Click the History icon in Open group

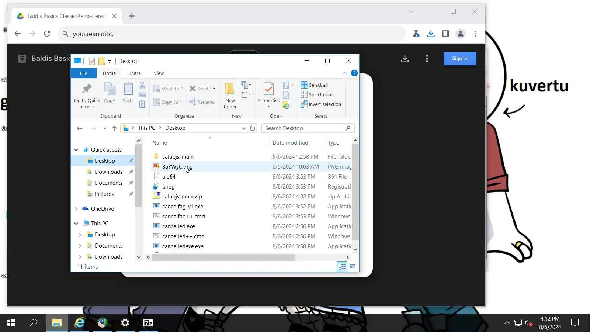tap(286, 106)
